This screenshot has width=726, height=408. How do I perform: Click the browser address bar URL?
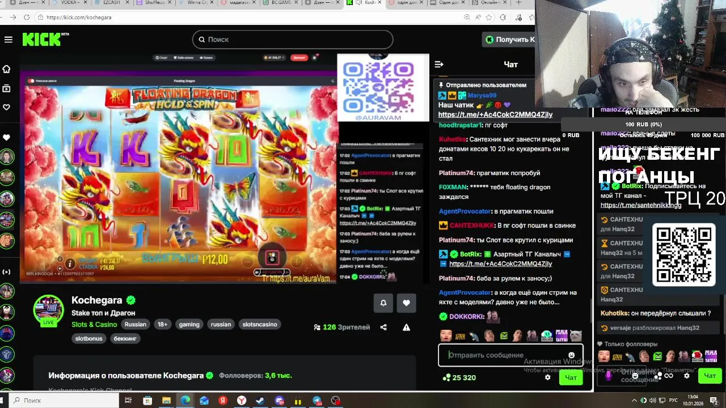click(79, 17)
